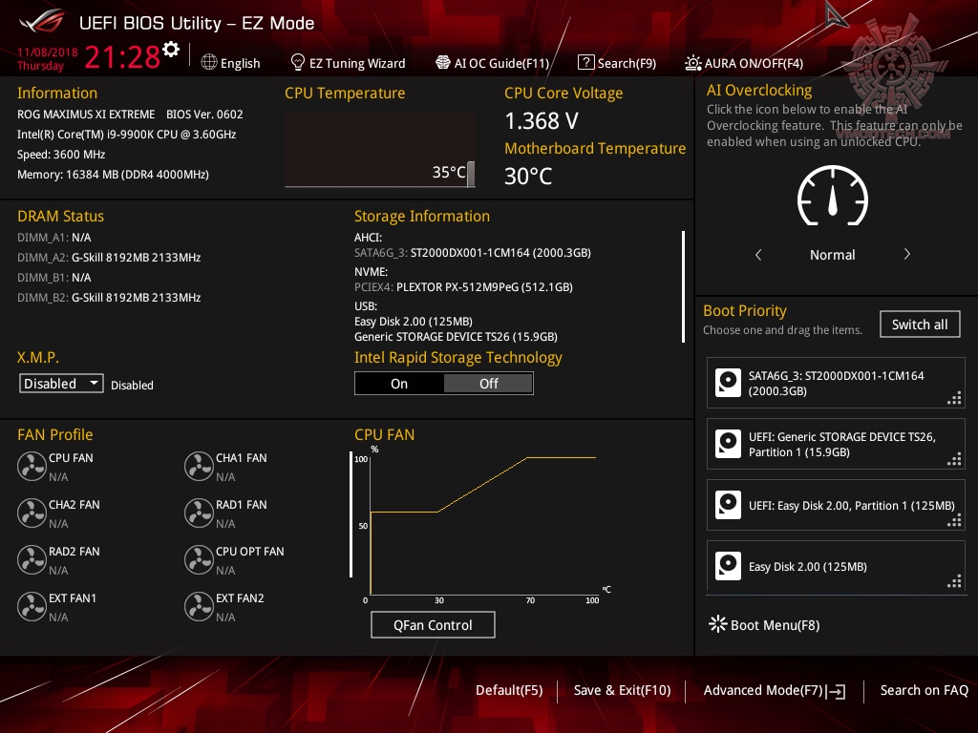978x733 pixels.
Task: Click the date 11/08/2018 Thursday
Action: 47,58
